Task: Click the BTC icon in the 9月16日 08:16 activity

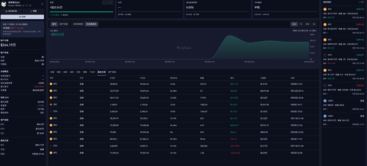Action: coord(325,9)
